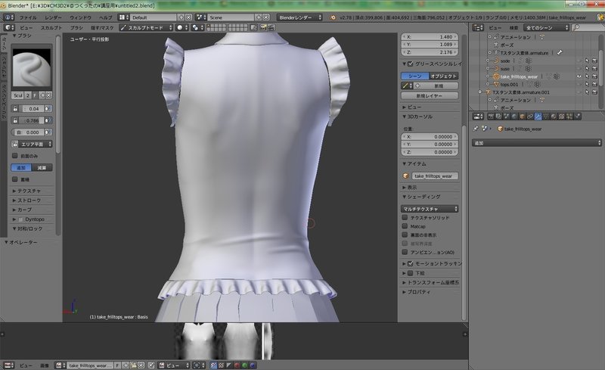Open the Render properties tab icon

click(x=491, y=117)
